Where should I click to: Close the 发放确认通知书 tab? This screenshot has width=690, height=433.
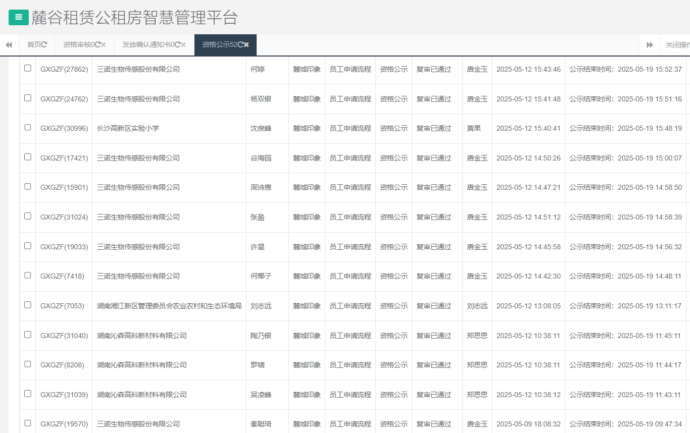pos(183,45)
